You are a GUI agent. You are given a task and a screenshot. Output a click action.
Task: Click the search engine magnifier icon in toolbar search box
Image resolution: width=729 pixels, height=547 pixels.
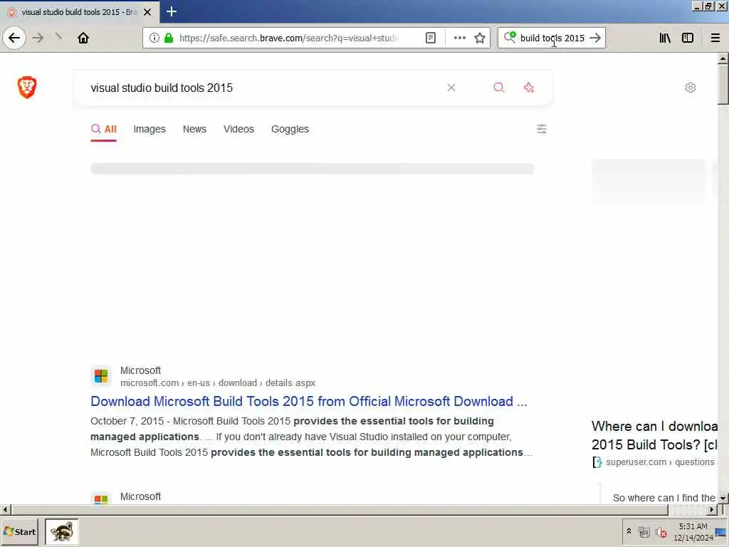[510, 37]
